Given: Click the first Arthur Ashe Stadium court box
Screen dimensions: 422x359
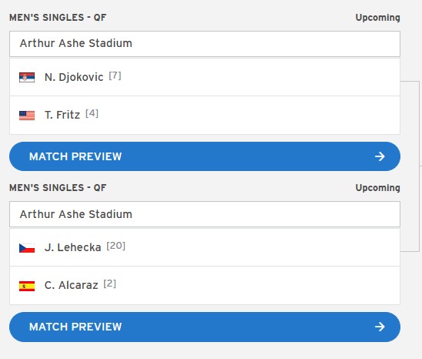Looking at the screenshot, I should click(x=205, y=44).
